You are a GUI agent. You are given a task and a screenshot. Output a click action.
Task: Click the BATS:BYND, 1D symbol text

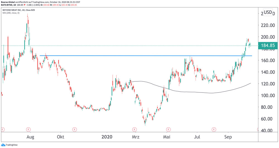tap(8, 5)
